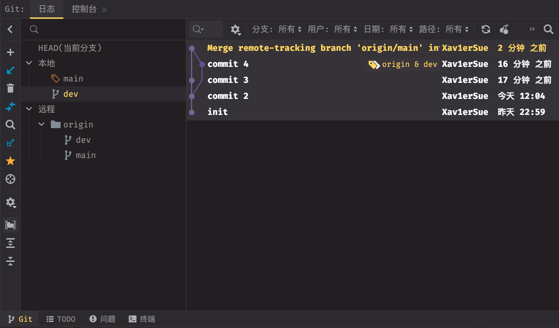The height and width of the screenshot is (328, 559).
Task: Click the blue update selected branch arrow
Action: click(10, 70)
